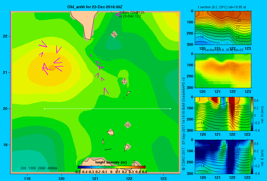Click the '-0.5' label on height anomaly scale
The height and width of the screenshot is (181, 267).
(77, 172)
